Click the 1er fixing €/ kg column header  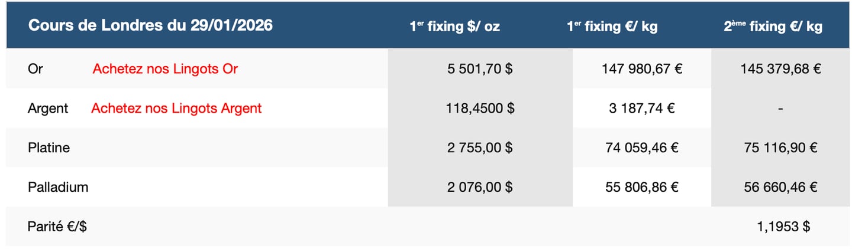(x=612, y=26)
